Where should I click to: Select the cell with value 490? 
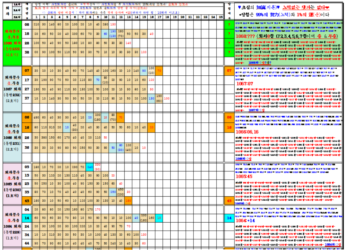36,117
